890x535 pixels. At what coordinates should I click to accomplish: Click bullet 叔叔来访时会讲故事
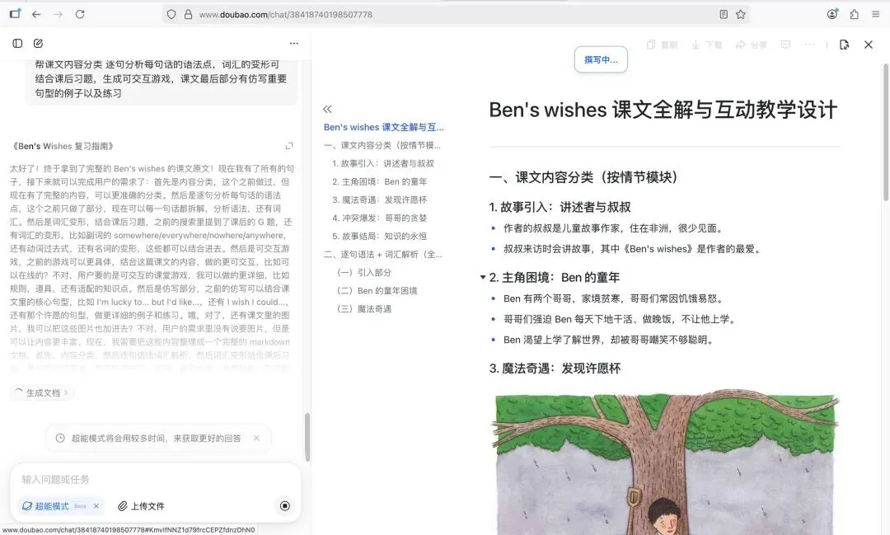[633, 249]
